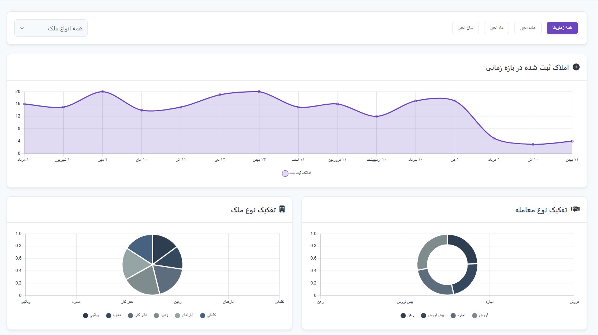Hide the آپارتمان series via its legend
598x335 pixels.
tap(184, 315)
